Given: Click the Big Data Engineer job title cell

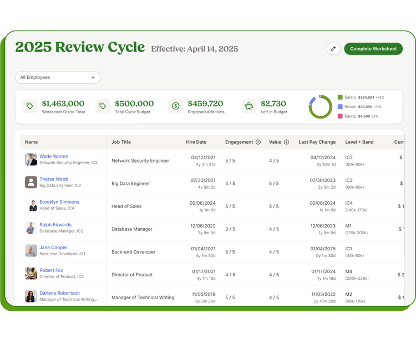Looking at the screenshot, I should [130, 184].
